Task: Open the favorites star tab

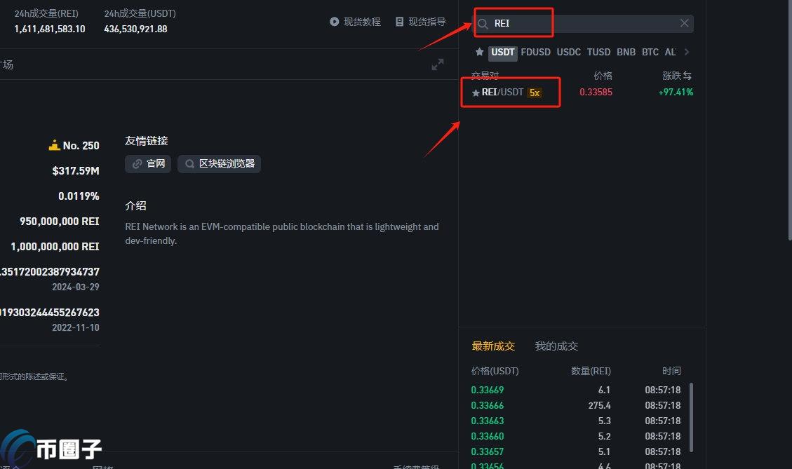Action: click(x=479, y=52)
